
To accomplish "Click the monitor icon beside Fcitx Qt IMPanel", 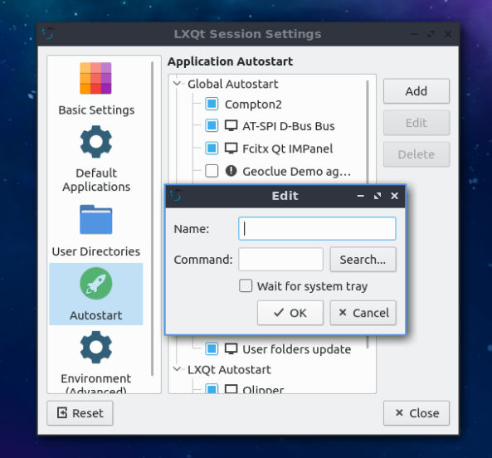I will click(x=231, y=149).
